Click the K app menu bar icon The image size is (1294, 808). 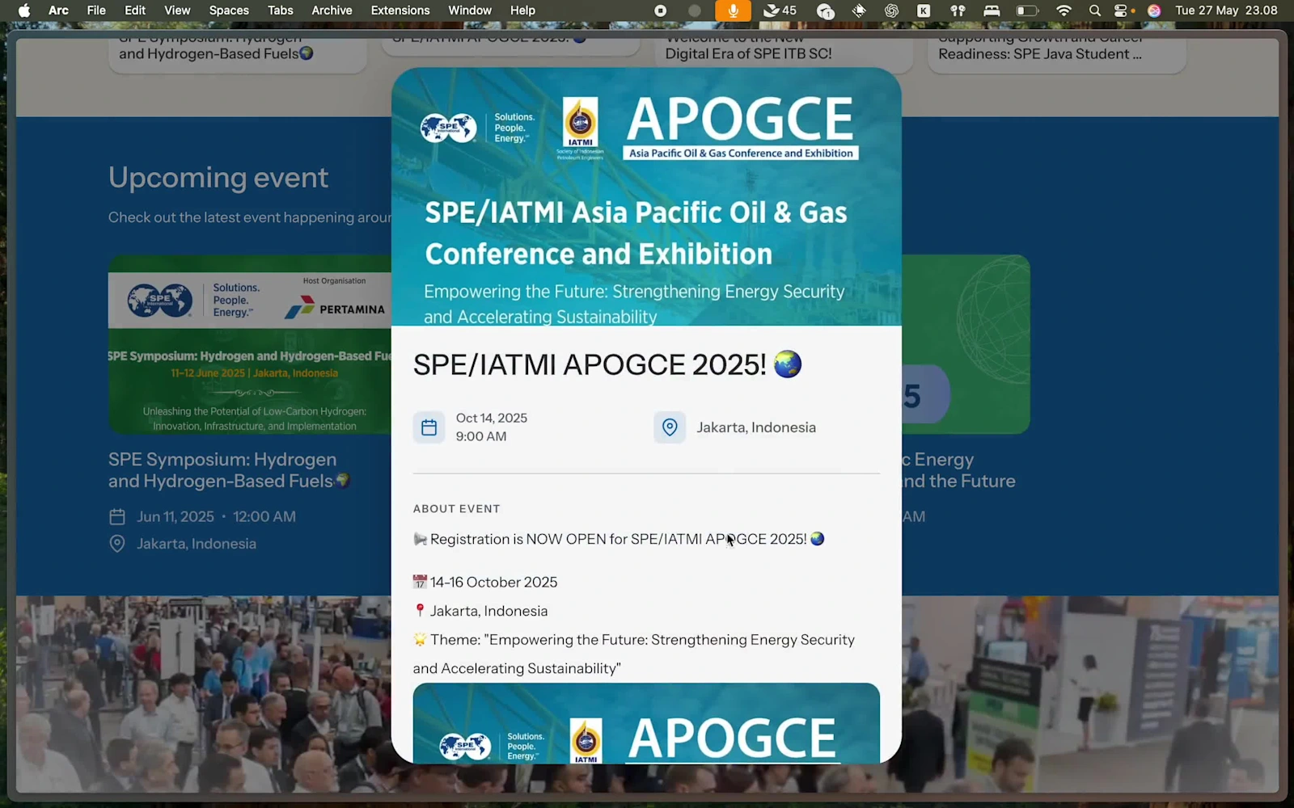924,11
